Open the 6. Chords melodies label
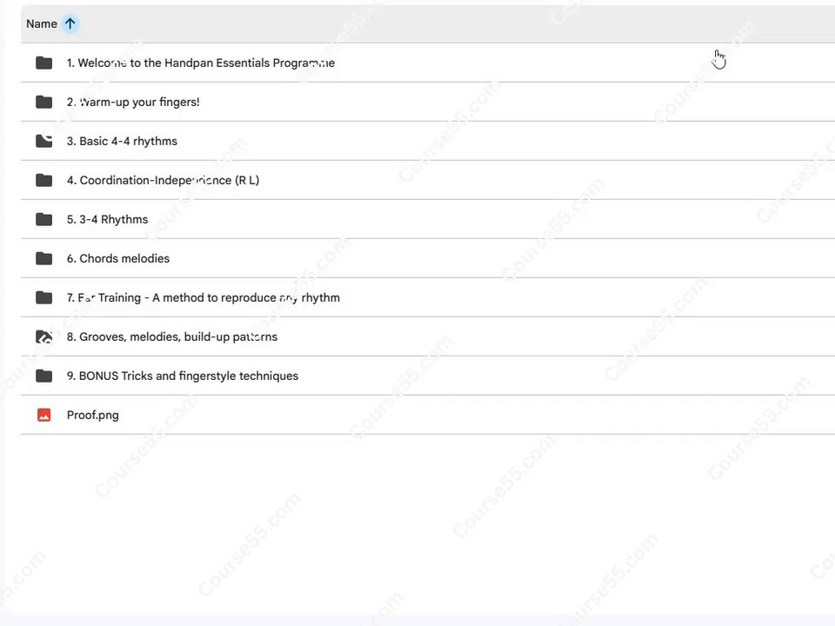The height and width of the screenshot is (626, 835). (x=118, y=258)
